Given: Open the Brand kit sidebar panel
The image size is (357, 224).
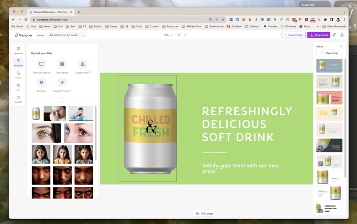Looking at the screenshot, I should 18,99.
